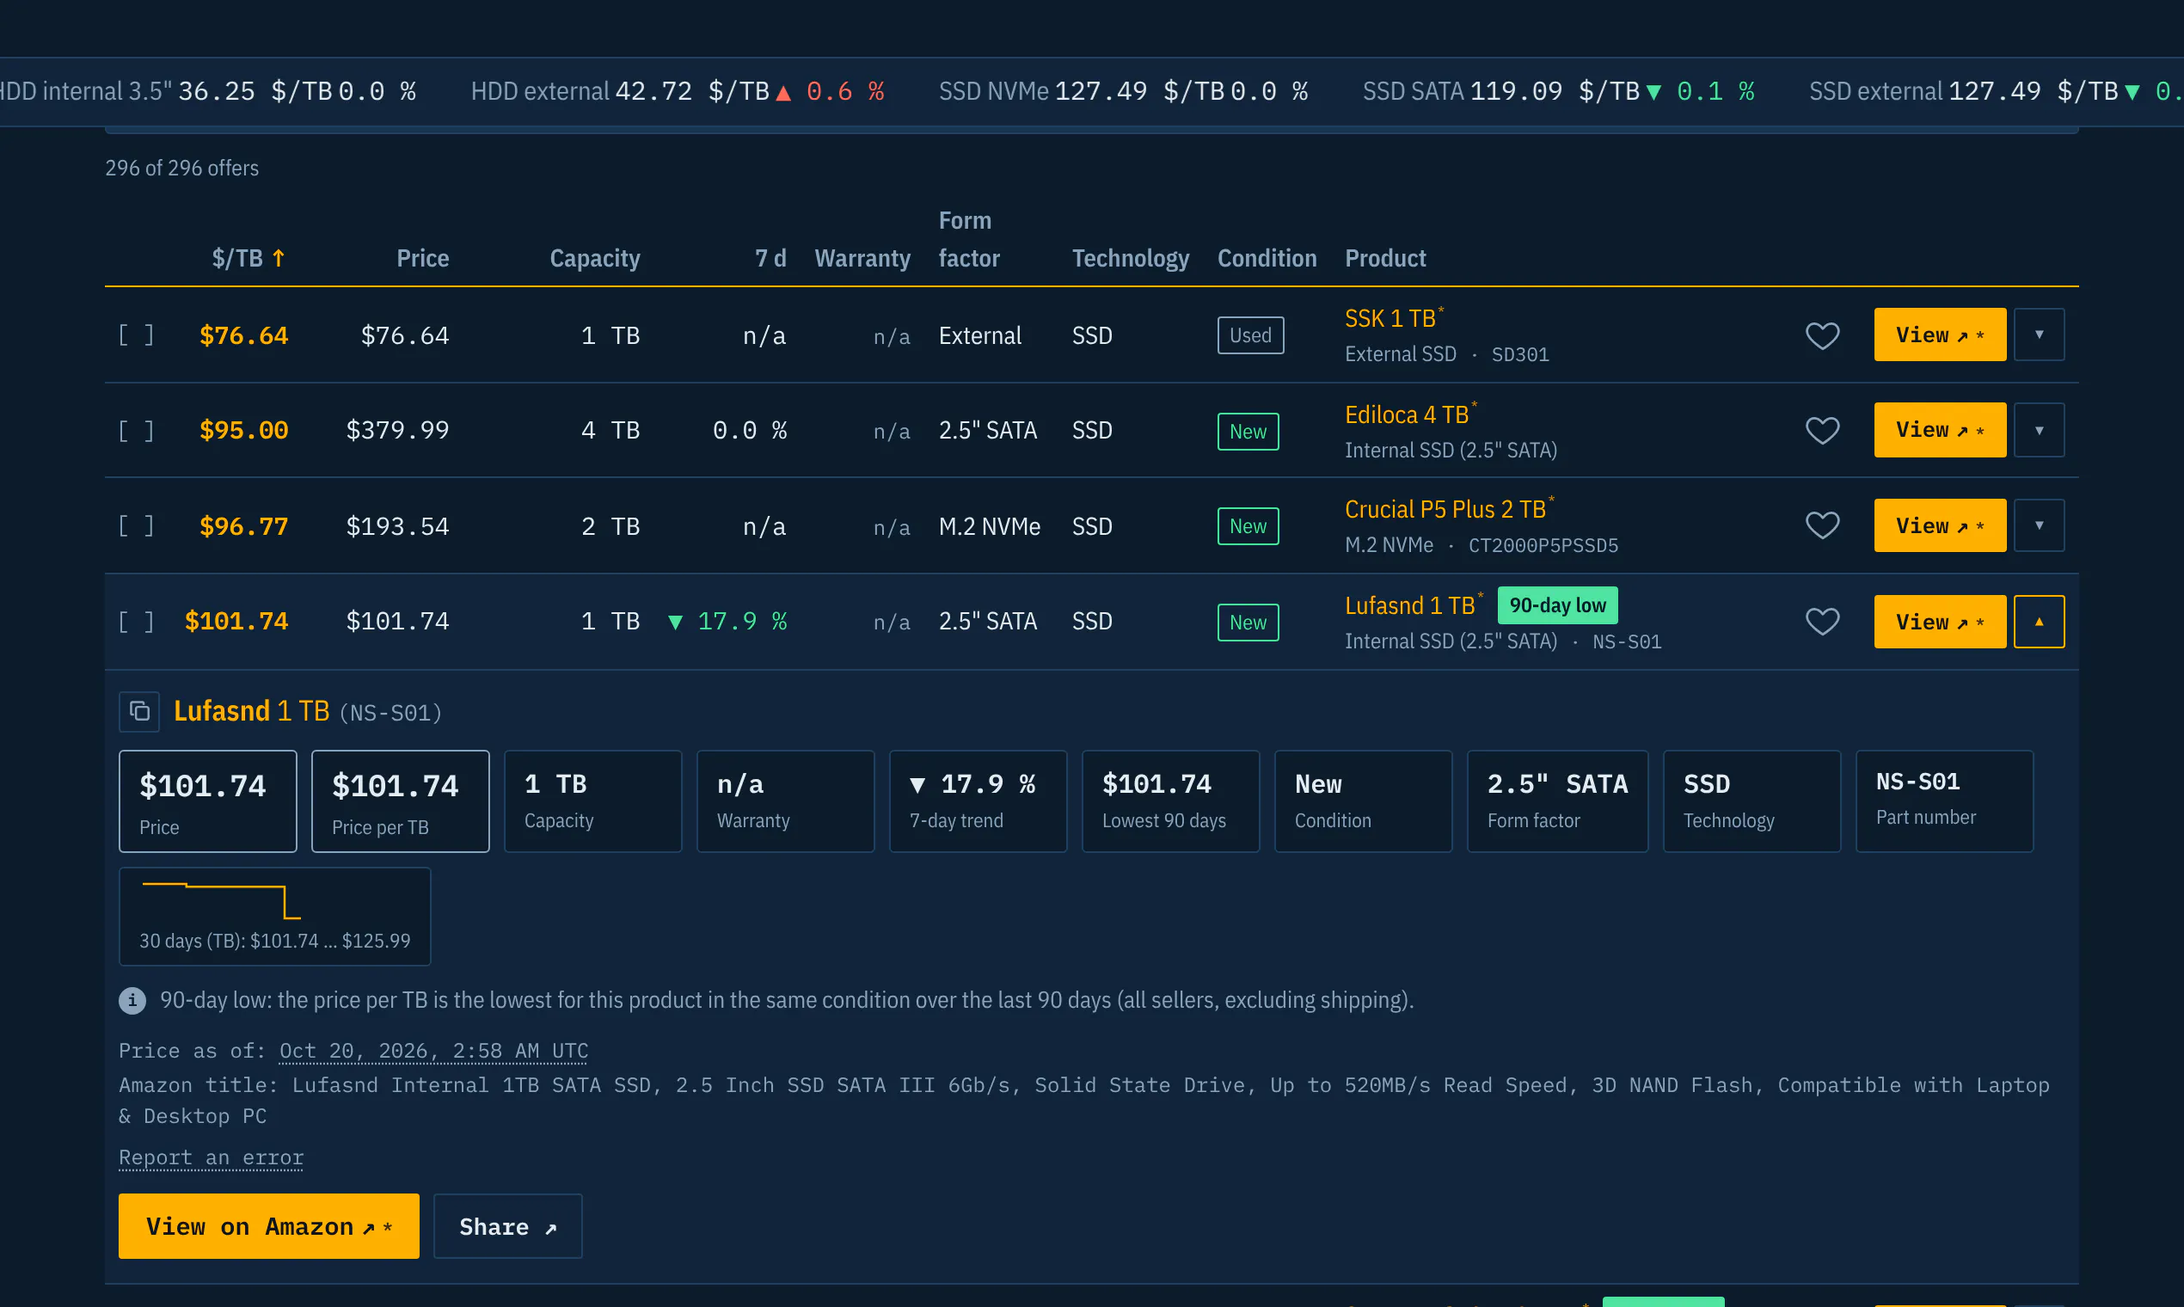Click the Condition column header

coord(1267,258)
